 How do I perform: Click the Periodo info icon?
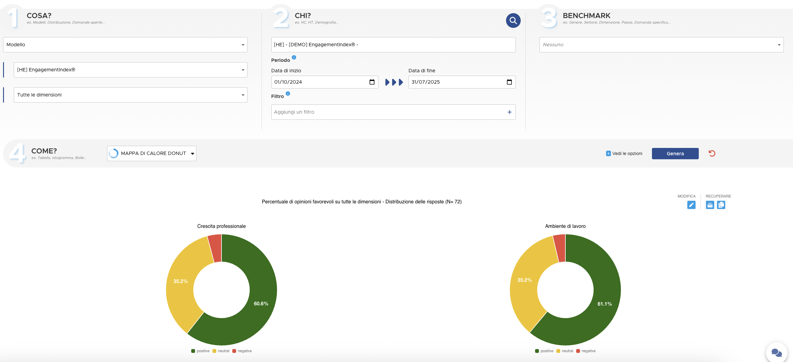(x=294, y=57)
